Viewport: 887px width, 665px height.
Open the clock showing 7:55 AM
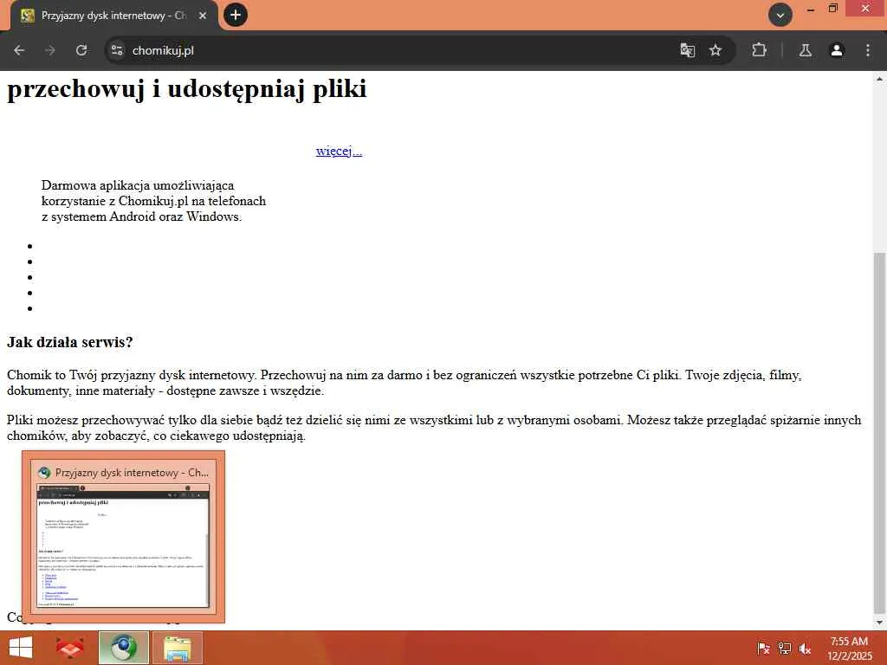(849, 649)
